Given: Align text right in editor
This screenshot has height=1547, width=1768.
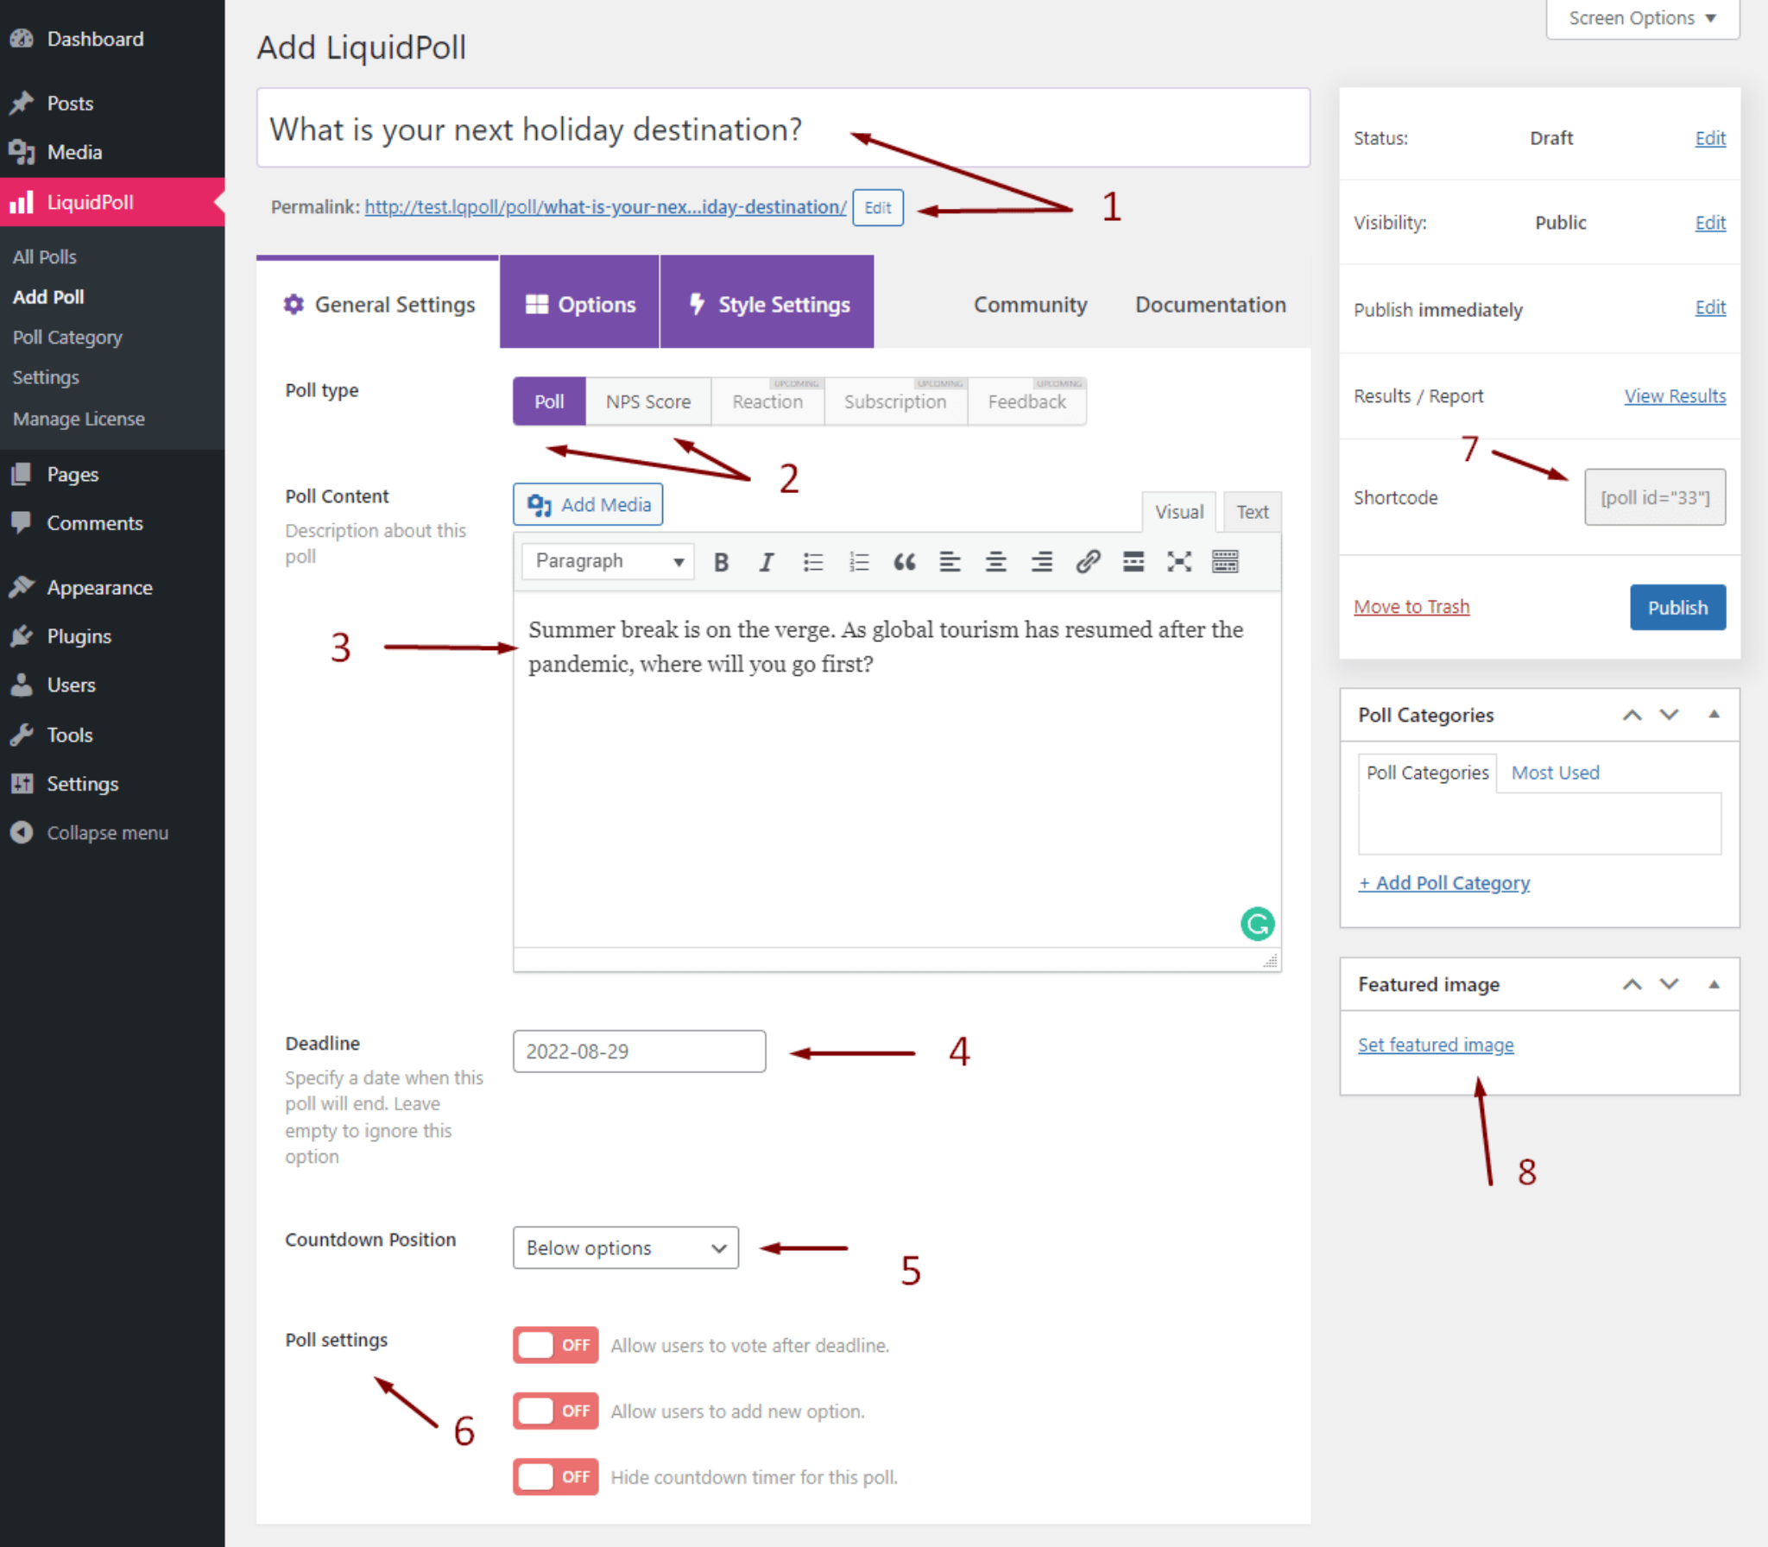Looking at the screenshot, I should pyautogui.click(x=1041, y=562).
